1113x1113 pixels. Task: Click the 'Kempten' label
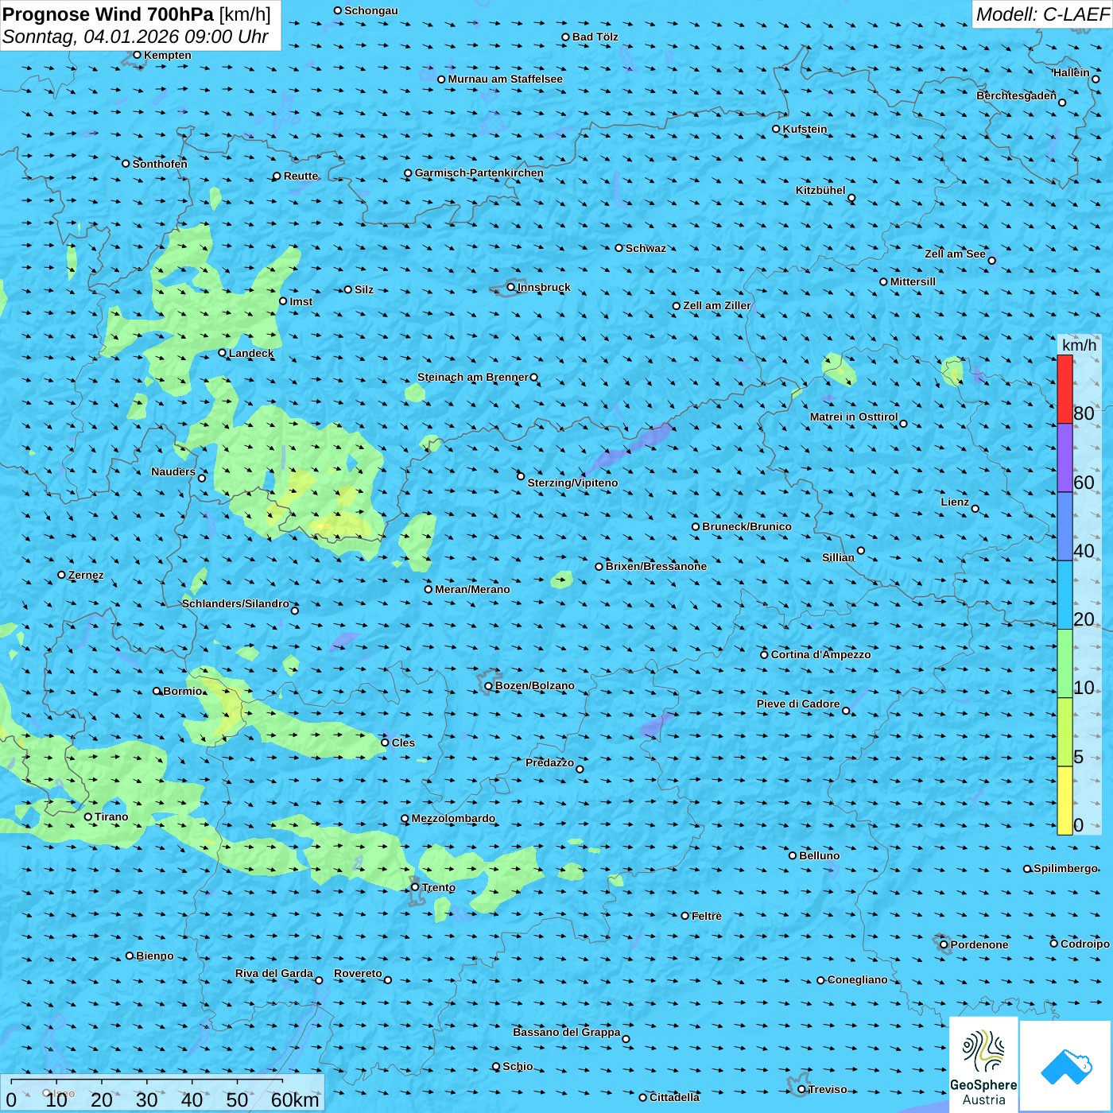168,55
